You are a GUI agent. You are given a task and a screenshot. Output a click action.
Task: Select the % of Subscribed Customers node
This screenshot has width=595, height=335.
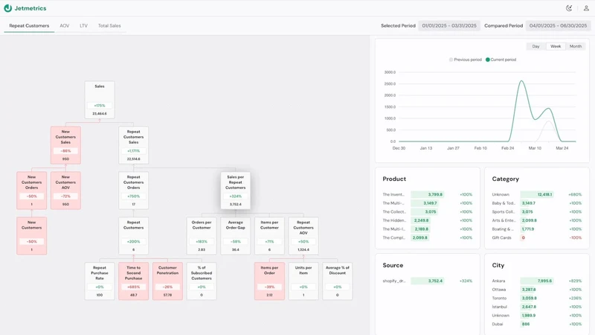(x=202, y=281)
